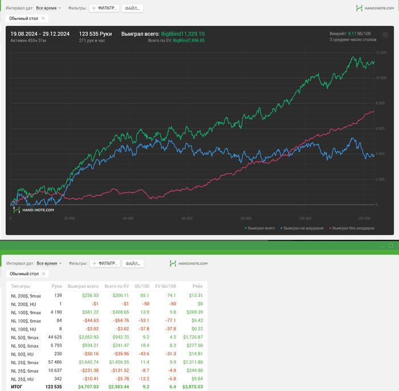The width and height of the screenshot is (399, 391).
Task: Sort table by 'Всего по EV' column header
Action: coord(116,286)
